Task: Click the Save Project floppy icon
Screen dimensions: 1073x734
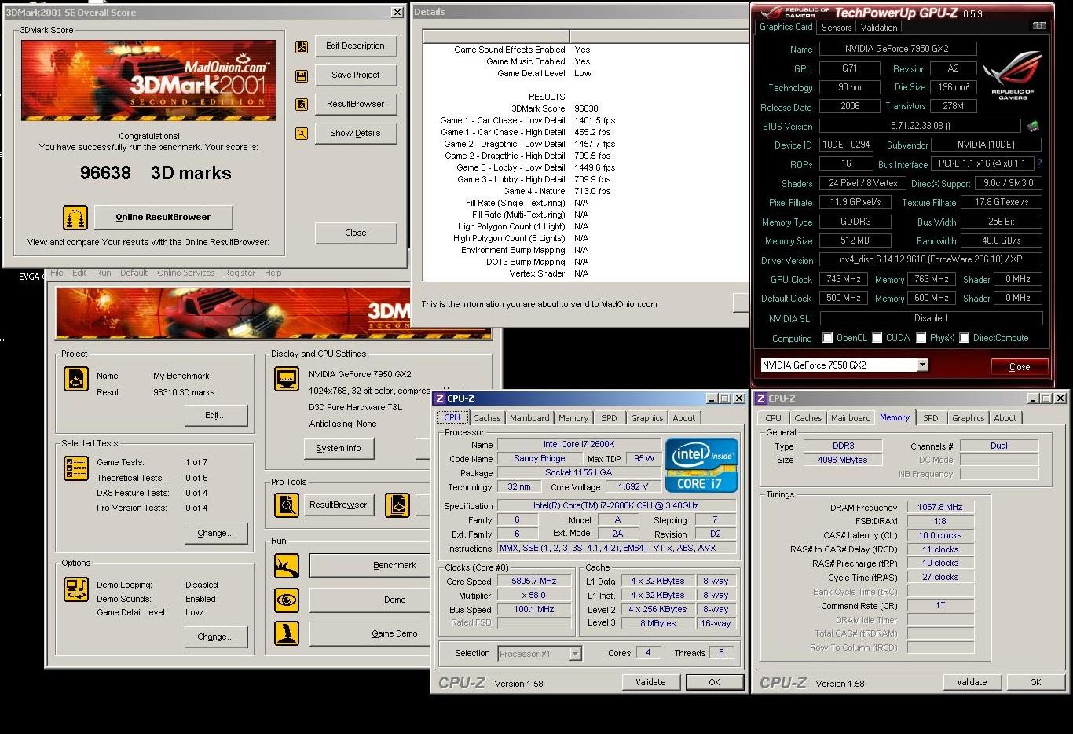Action: tap(302, 76)
